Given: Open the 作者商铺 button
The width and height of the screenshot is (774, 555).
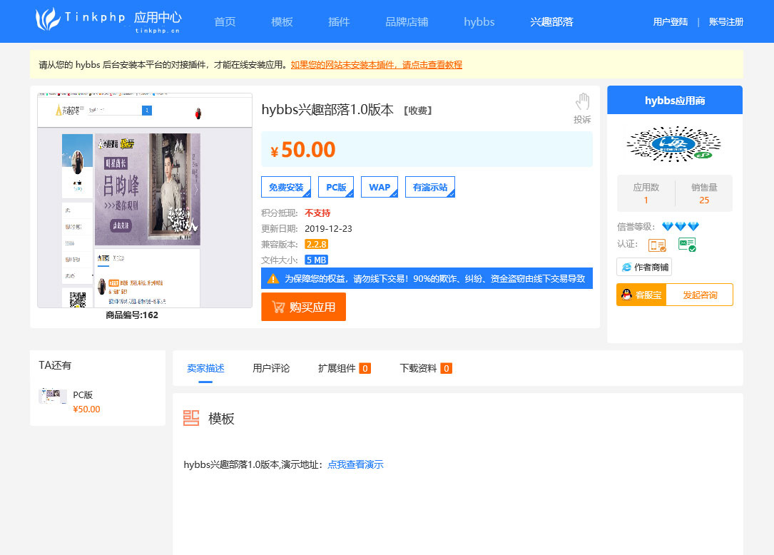Looking at the screenshot, I should pos(644,267).
